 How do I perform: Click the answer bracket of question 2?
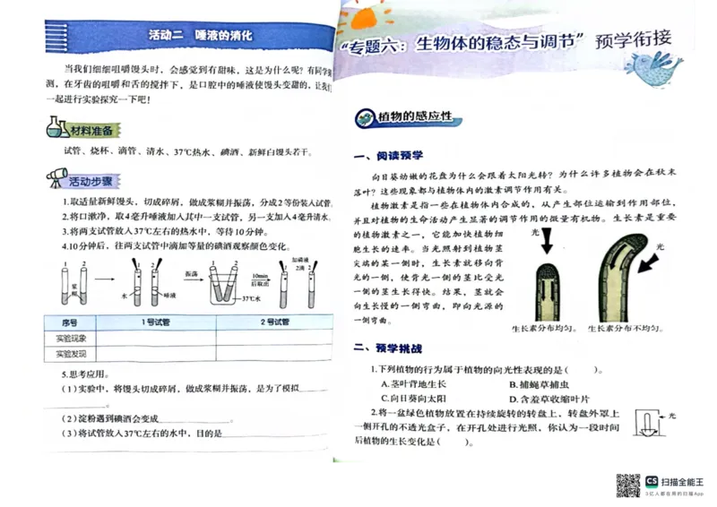click(454, 443)
